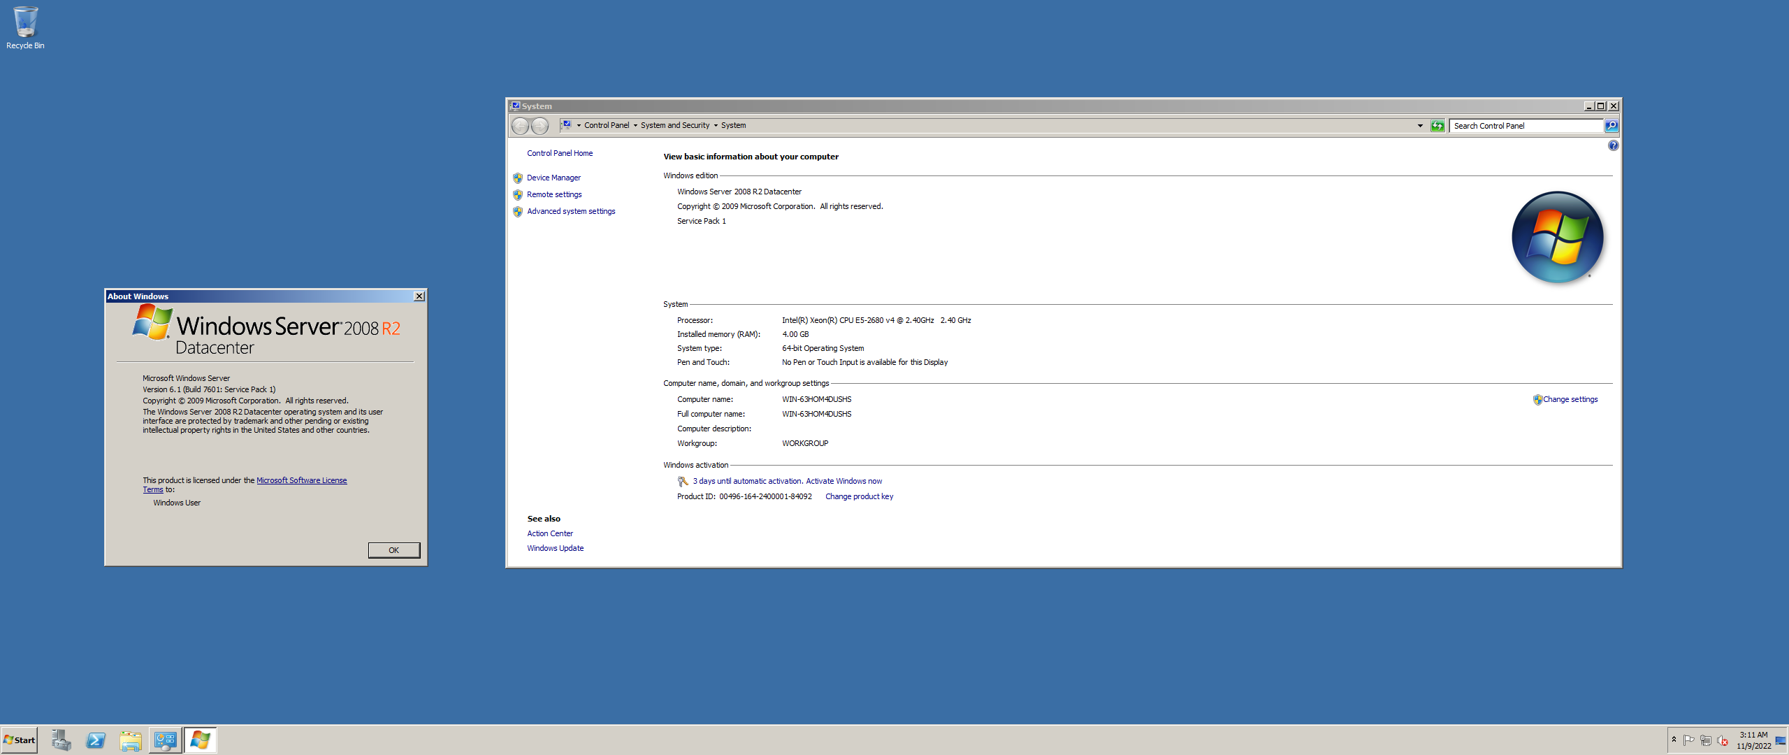Click Change settings link
Viewport: 1789px width, 755px height.
1570,400
